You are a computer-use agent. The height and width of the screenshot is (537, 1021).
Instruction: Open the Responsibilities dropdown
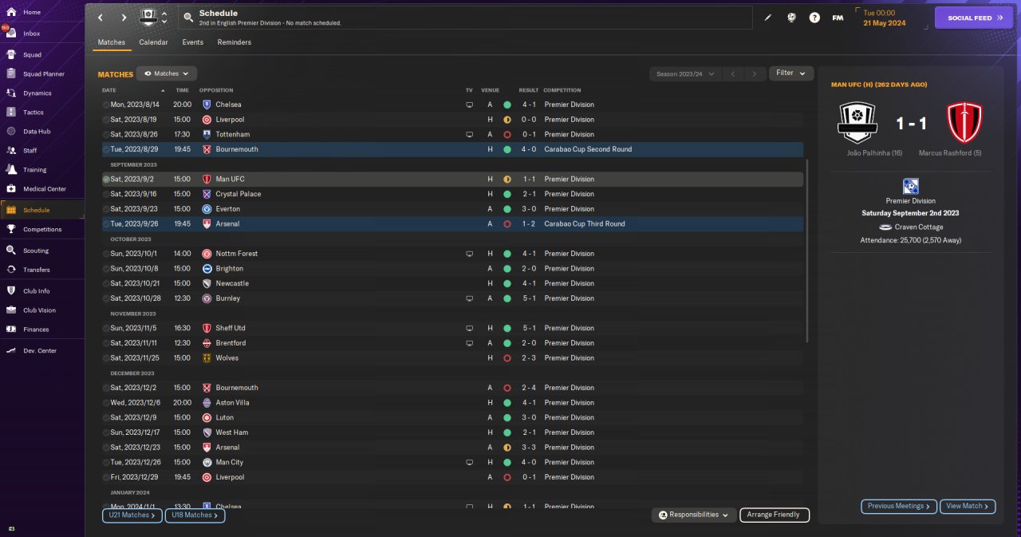point(693,515)
